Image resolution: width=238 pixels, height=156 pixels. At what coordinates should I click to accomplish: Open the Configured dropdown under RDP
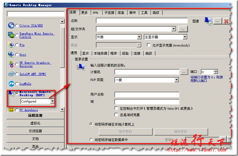[x=52, y=101]
